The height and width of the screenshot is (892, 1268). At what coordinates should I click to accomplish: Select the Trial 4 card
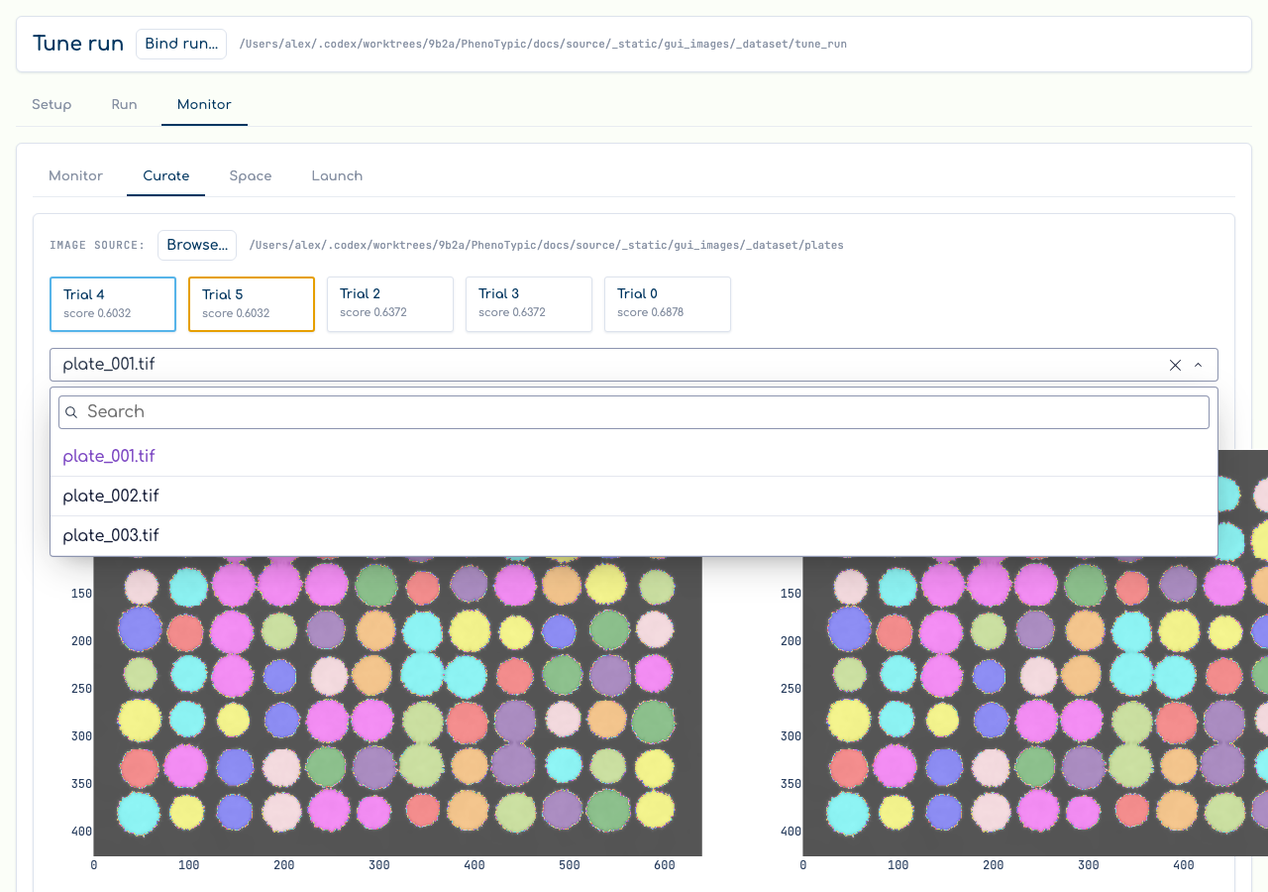coord(113,303)
